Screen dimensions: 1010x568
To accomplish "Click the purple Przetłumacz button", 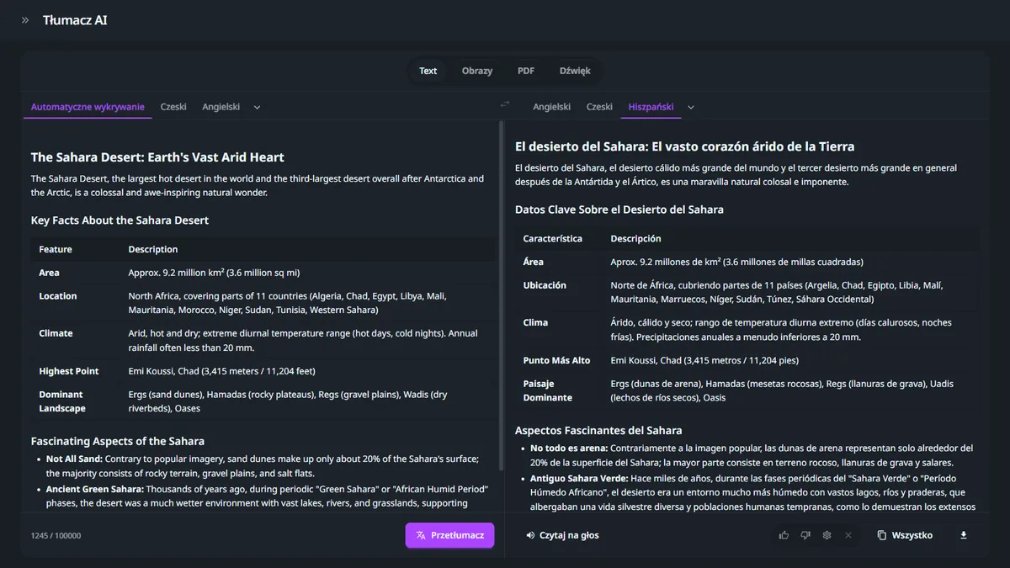I will pyautogui.click(x=449, y=535).
